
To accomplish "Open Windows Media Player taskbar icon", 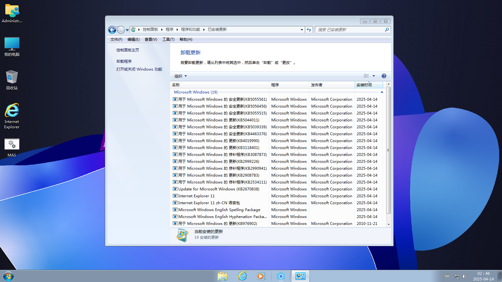I will click(261, 276).
